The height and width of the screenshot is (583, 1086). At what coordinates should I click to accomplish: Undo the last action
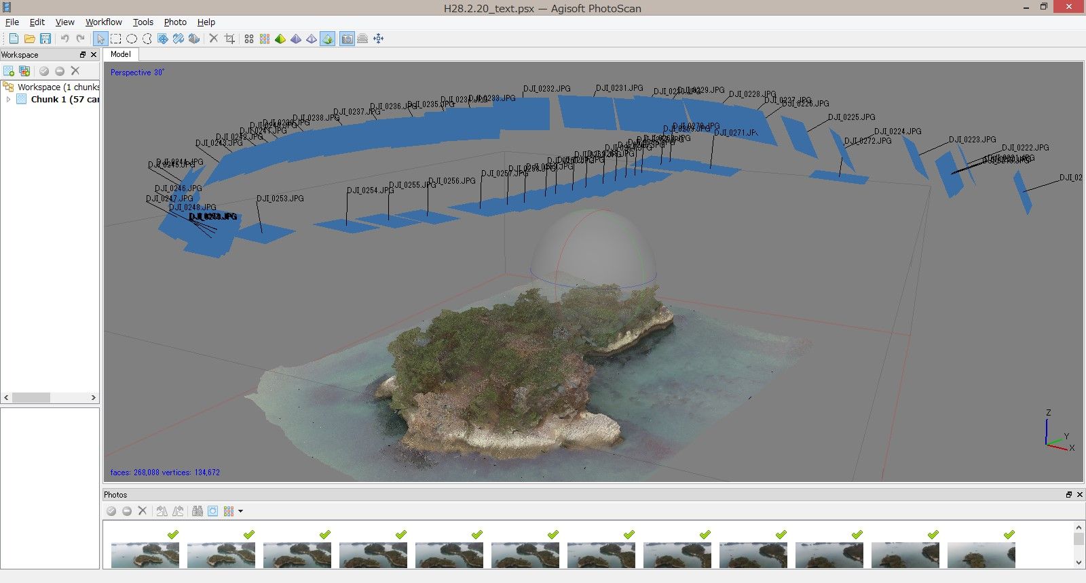point(64,39)
